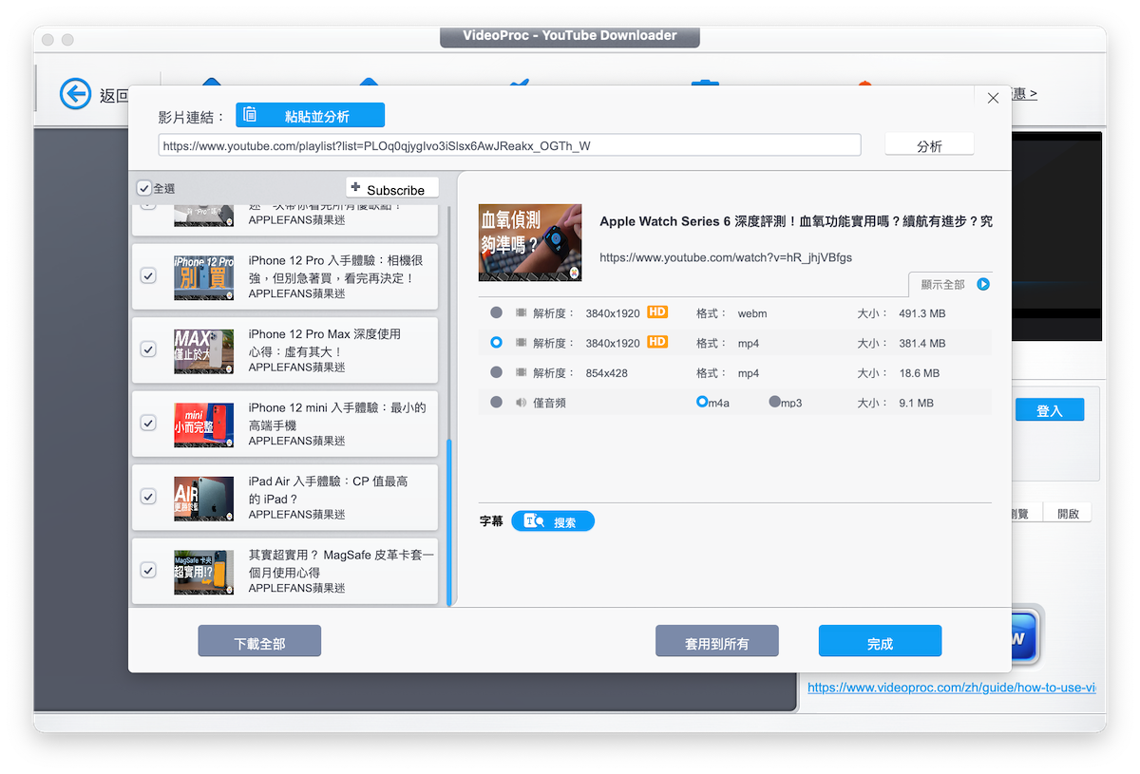Click the 搜索 subtitle search button
1140x774 pixels.
553,521
